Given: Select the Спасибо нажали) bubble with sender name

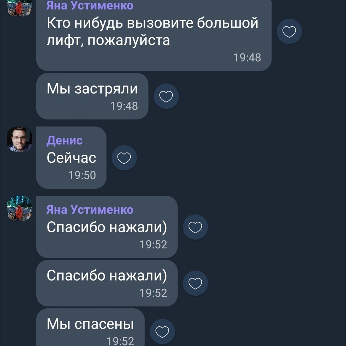Looking at the screenshot, I should [x=107, y=227].
